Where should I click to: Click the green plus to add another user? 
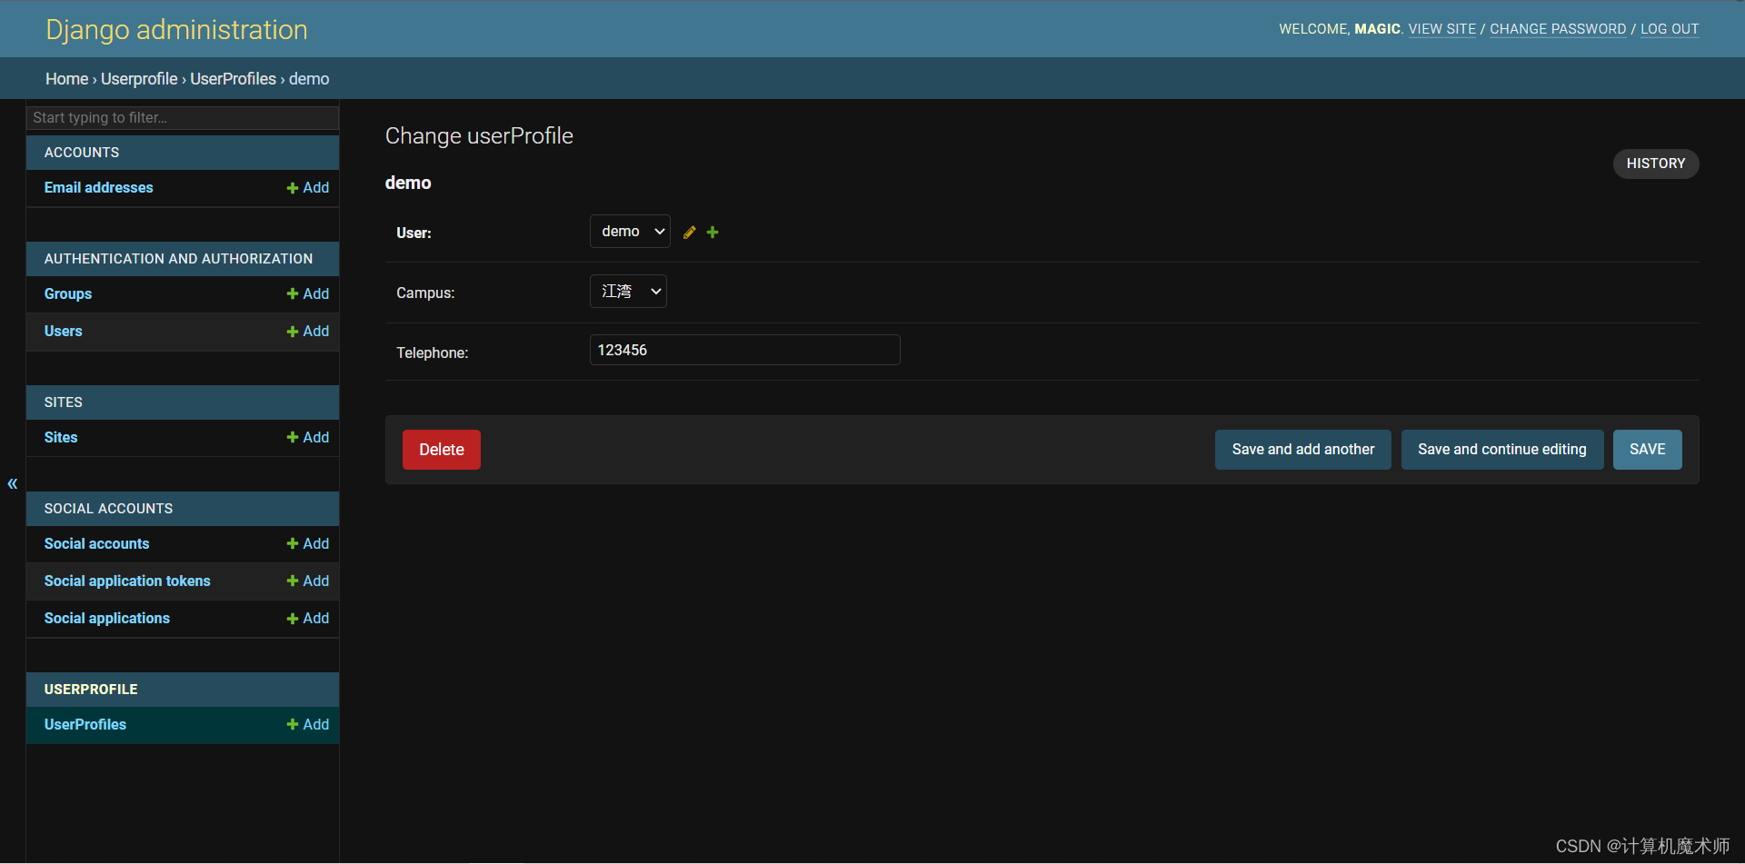(x=713, y=233)
